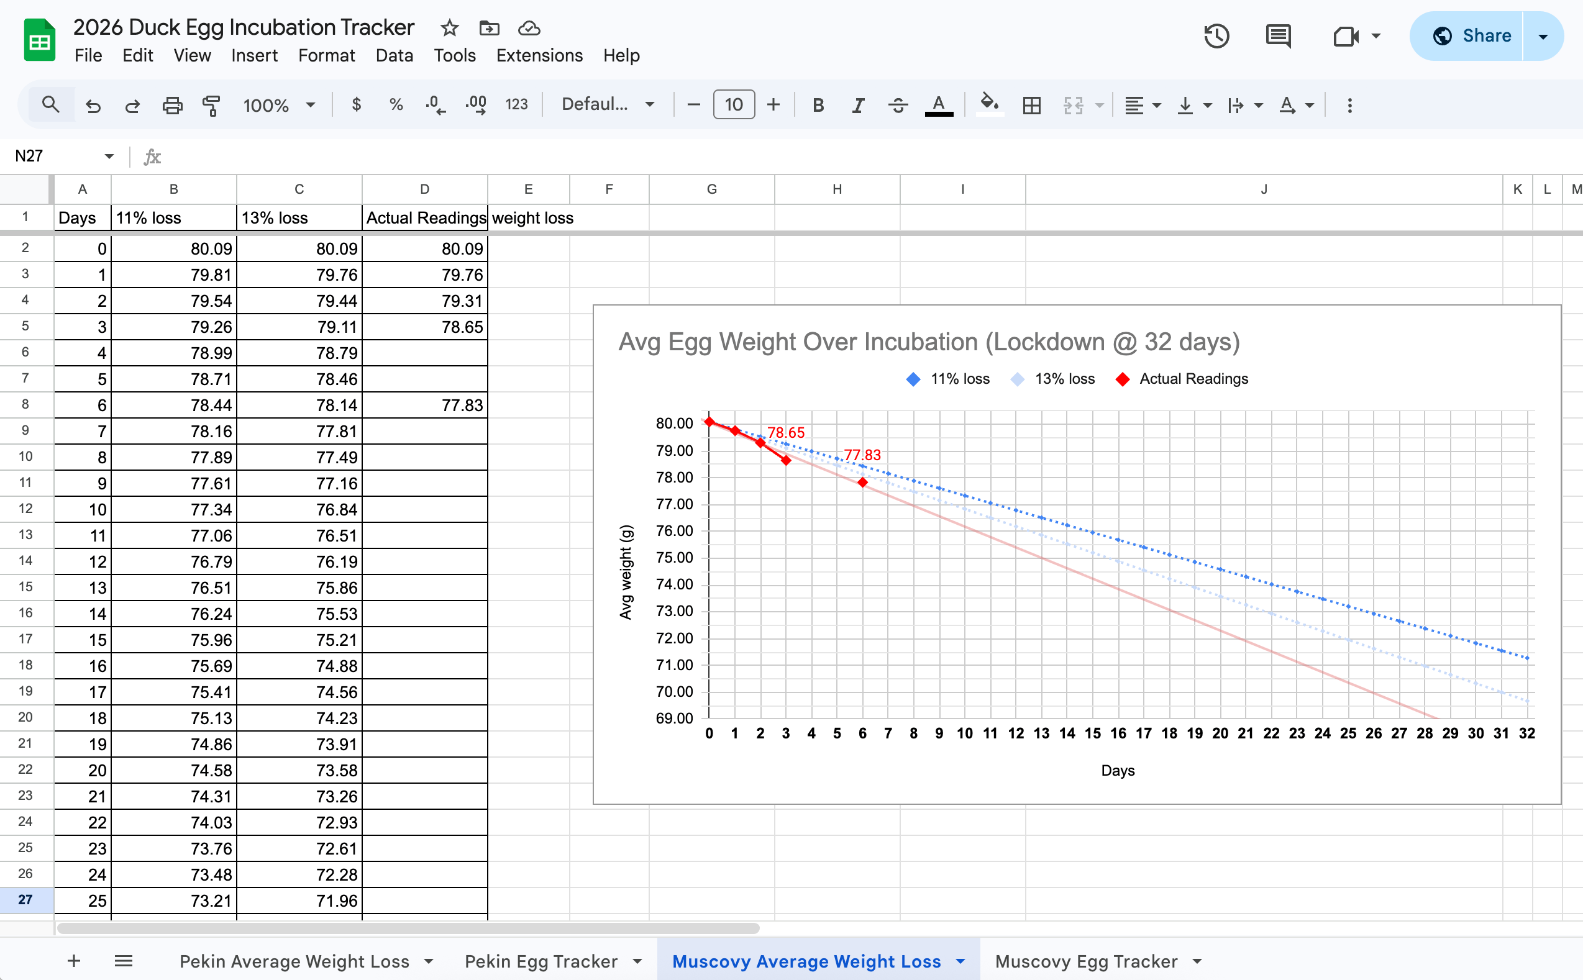Switch to Pekin Egg Tracker tab
This screenshot has height=980, width=1583.
pyautogui.click(x=541, y=961)
